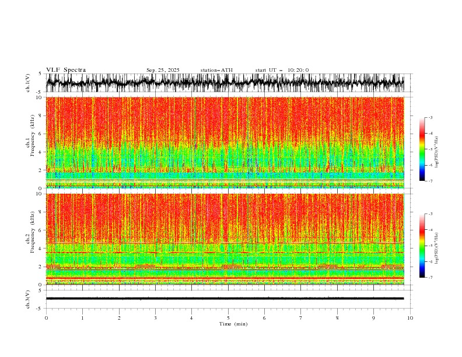Click the date 'Sep. 25, 2025'
Image resolution: width=462 pixels, height=357 pixels.
(x=163, y=70)
